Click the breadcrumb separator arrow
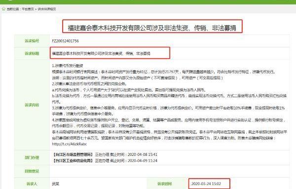 click(36, 9)
